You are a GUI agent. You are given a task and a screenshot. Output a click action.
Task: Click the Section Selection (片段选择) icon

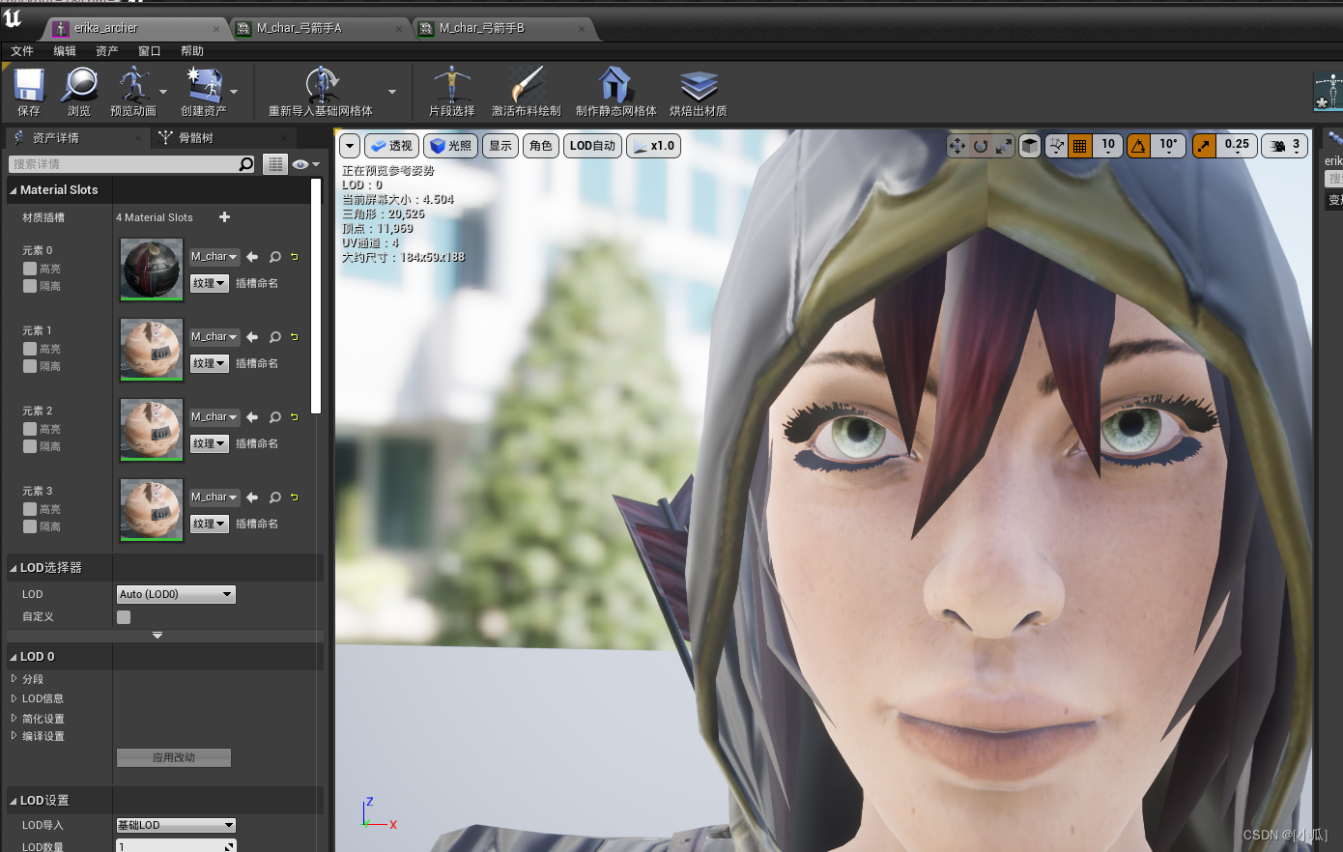click(451, 85)
